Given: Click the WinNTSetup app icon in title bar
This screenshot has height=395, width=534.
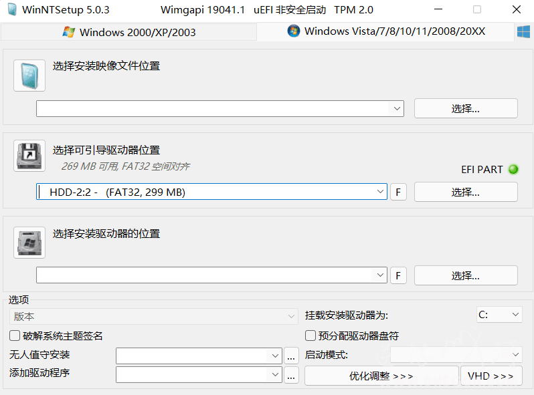Looking at the screenshot, I should pos(11,9).
